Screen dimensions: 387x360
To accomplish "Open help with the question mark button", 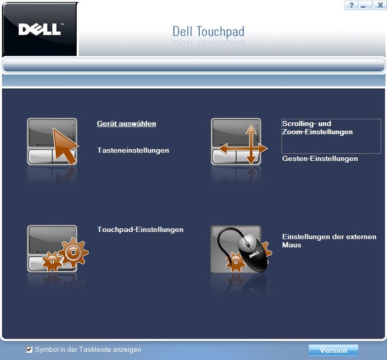I will (351, 5).
